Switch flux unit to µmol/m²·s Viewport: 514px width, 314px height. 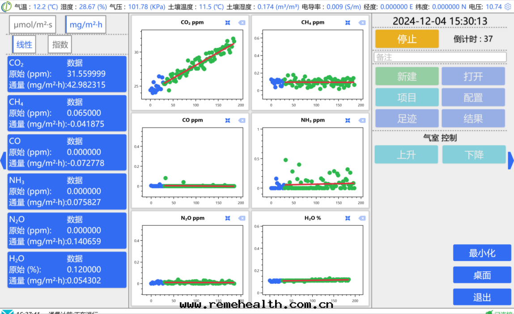[33, 25]
